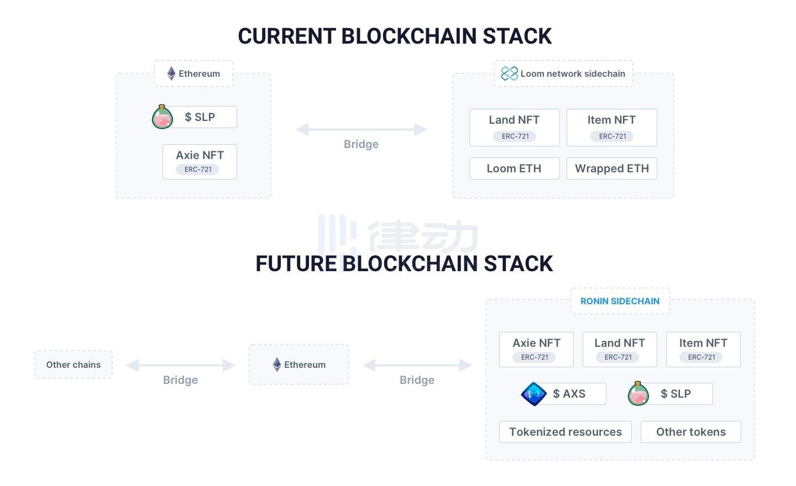Image resolution: width=796 pixels, height=486 pixels.
Task: Click the Ethereum logo in the future stack
Action: tap(277, 364)
